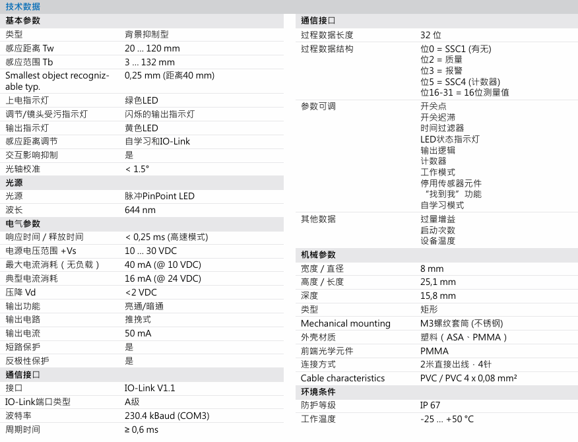Image resolution: width=578 pixels, height=442 pixels.
Task: Click the '黄色LED' output indicator value
Action: point(142,128)
